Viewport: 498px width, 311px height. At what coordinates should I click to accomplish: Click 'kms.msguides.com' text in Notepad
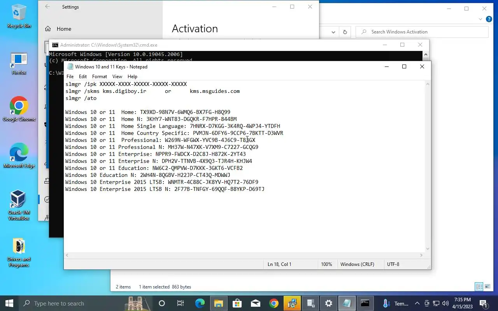click(215, 91)
